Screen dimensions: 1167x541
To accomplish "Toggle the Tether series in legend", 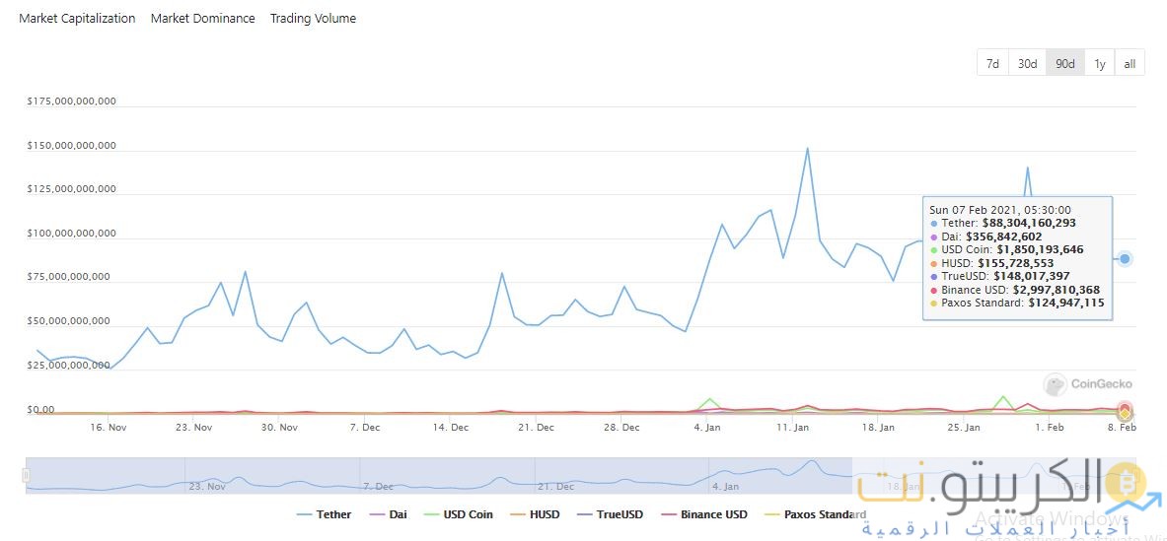I will (324, 514).
